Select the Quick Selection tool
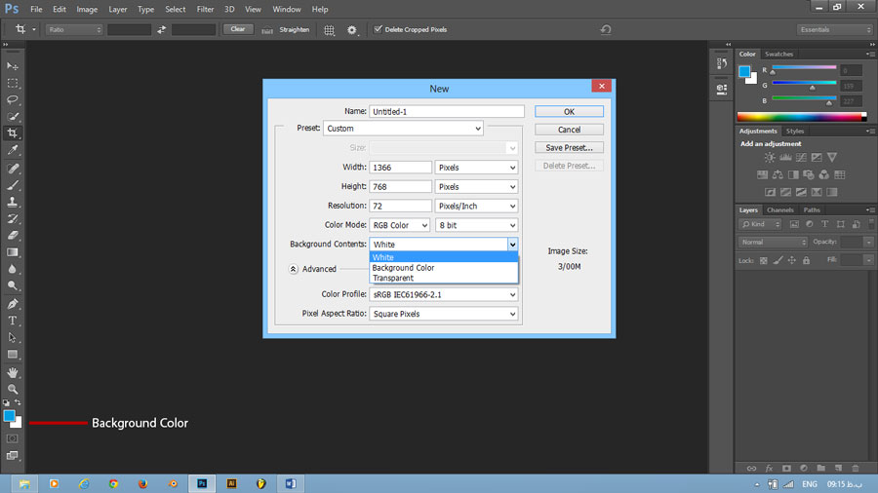 13,116
